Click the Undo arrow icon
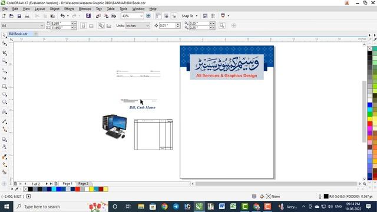 coord(62,16)
